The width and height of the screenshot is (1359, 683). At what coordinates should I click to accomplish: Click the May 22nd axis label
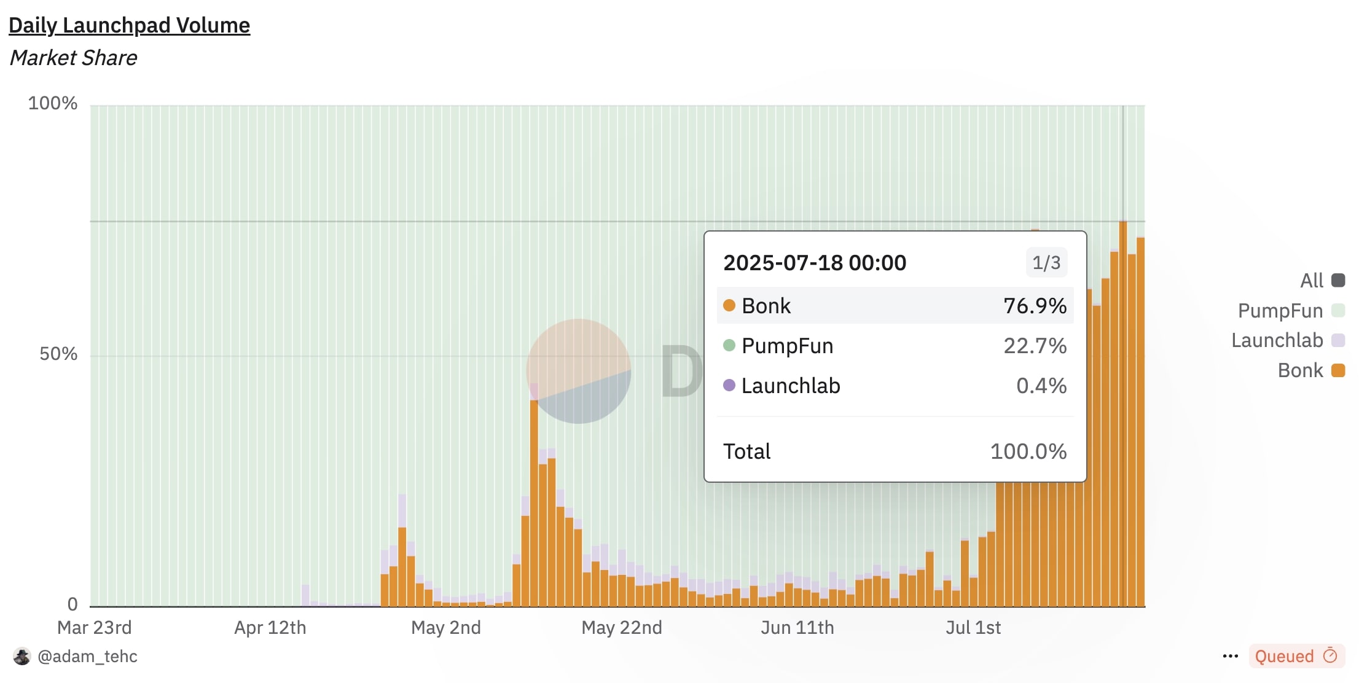click(x=622, y=628)
